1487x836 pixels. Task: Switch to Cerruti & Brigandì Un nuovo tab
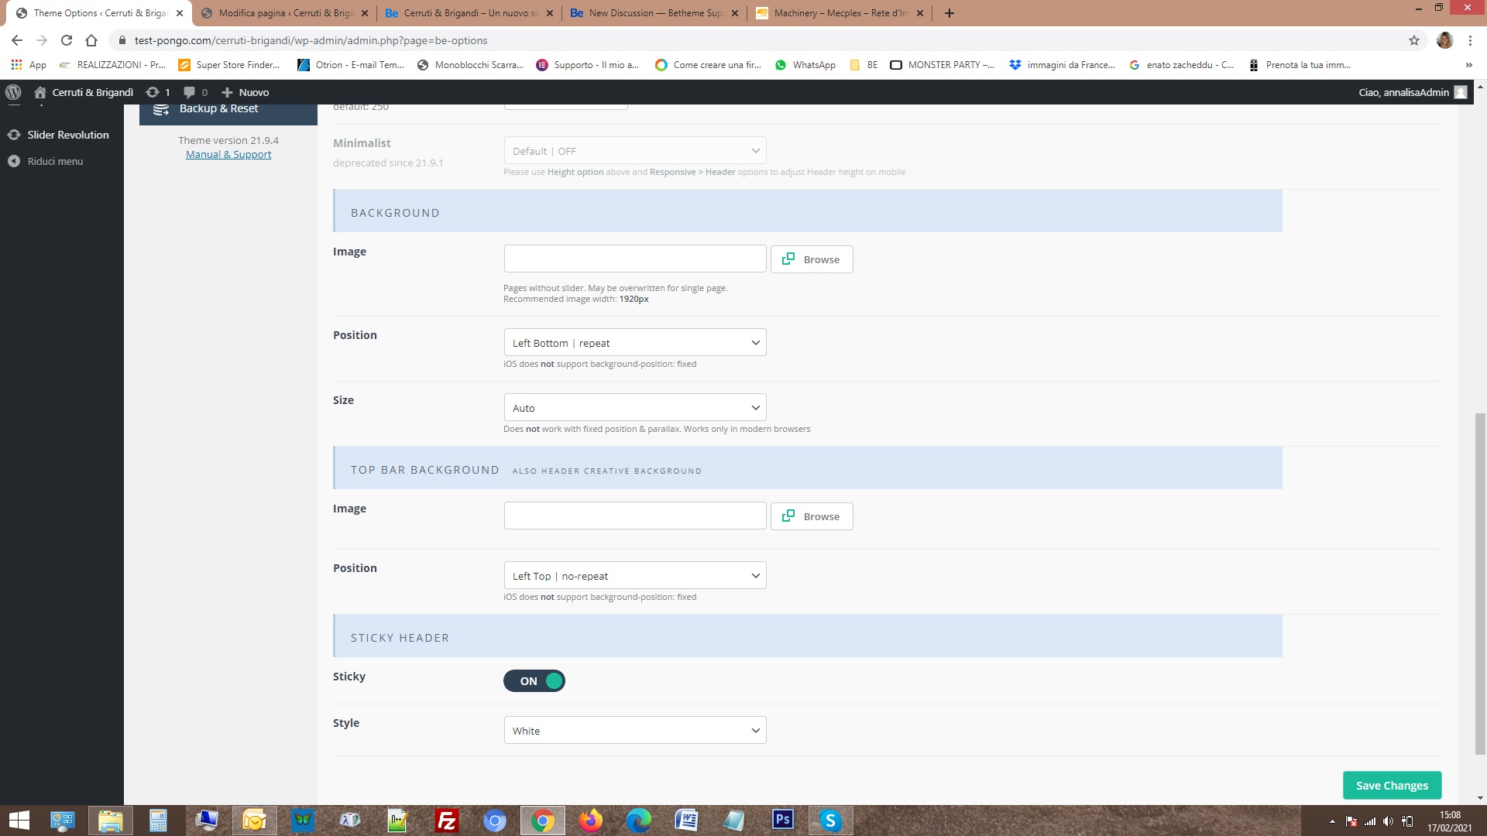pos(469,13)
